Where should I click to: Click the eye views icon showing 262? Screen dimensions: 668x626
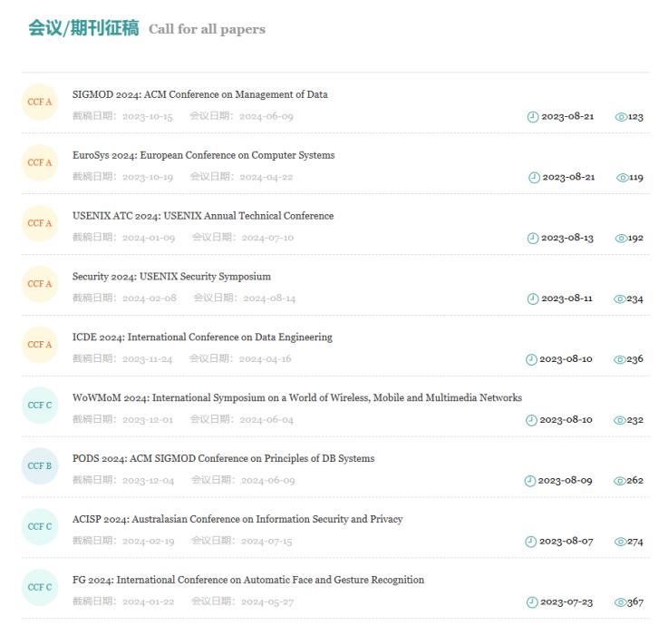[620, 481]
